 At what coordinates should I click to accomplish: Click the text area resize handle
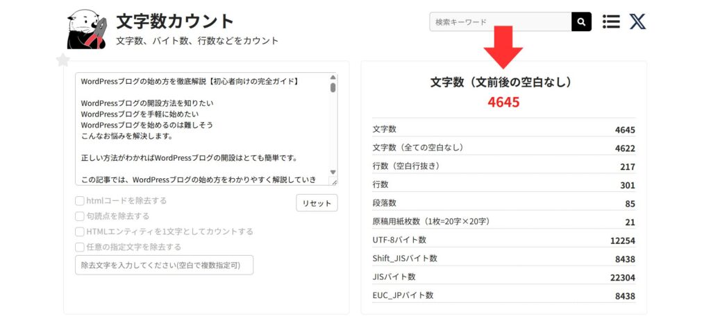click(333, 182)
